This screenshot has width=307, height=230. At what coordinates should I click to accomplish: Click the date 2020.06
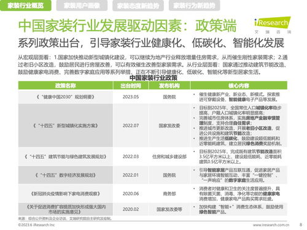tap(131, 193)
